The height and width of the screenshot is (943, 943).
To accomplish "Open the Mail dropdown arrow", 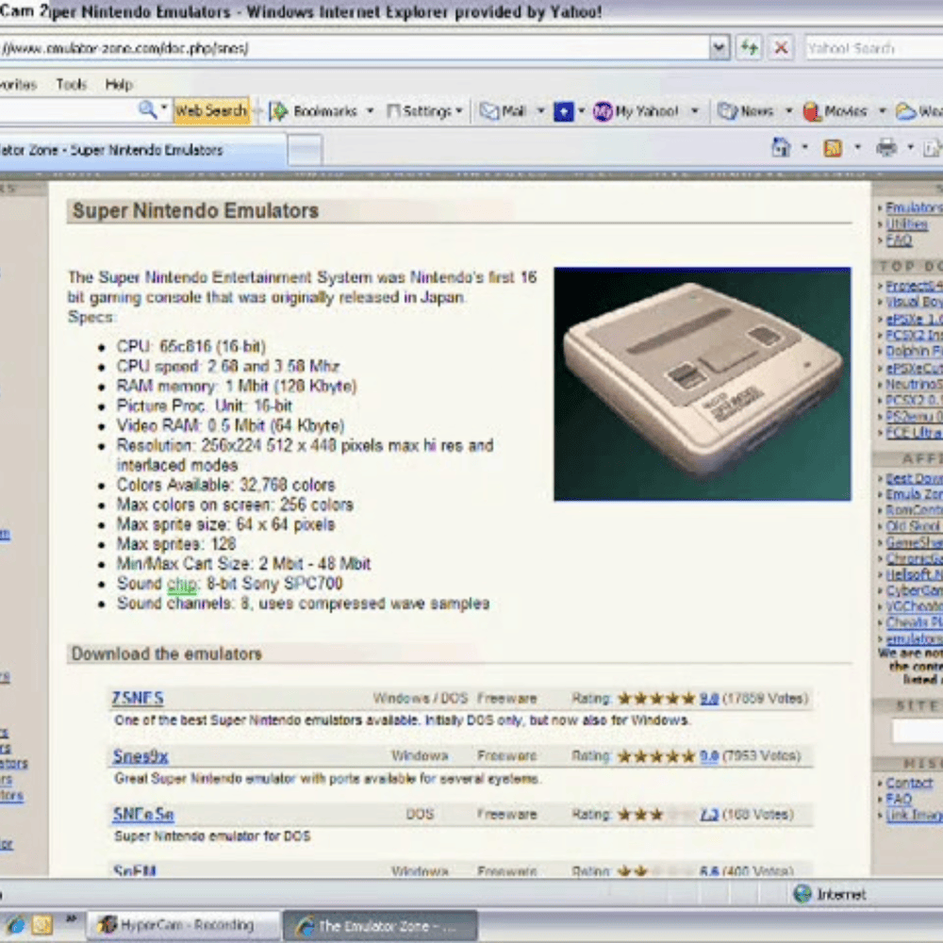I will coord(540,111).
